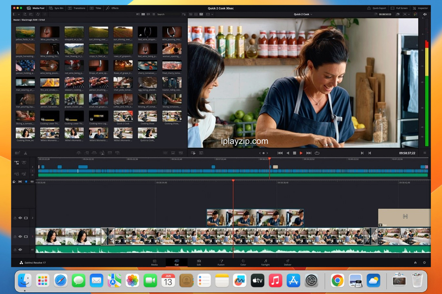Click the bypass color grades icon
This screenshot has height=294, width=442.
(x=398, y=14)
